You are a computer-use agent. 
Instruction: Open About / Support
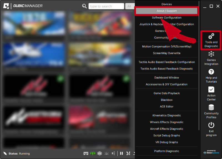(x=167, y=11)
